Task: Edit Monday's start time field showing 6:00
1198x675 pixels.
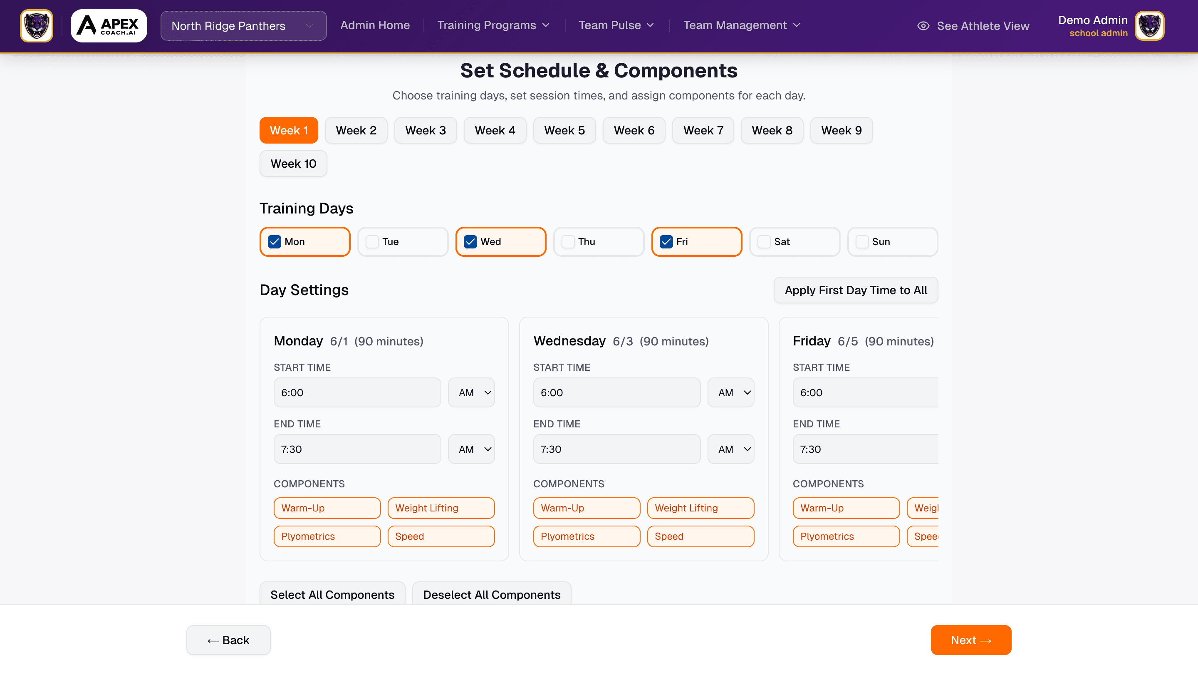Action: pyautogui.click(x=357, y=392)
